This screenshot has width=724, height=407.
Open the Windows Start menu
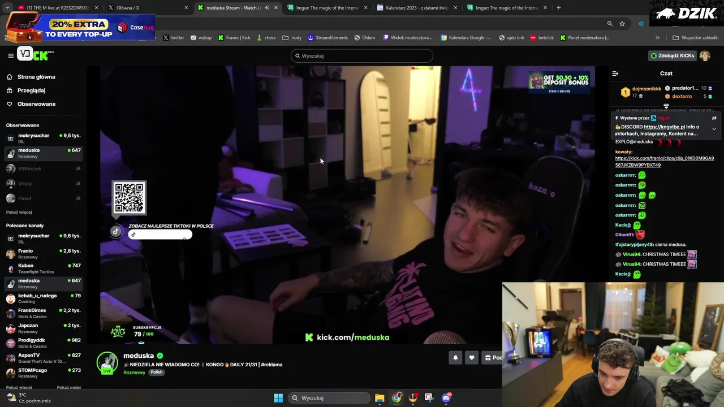[x=278, y=398]
